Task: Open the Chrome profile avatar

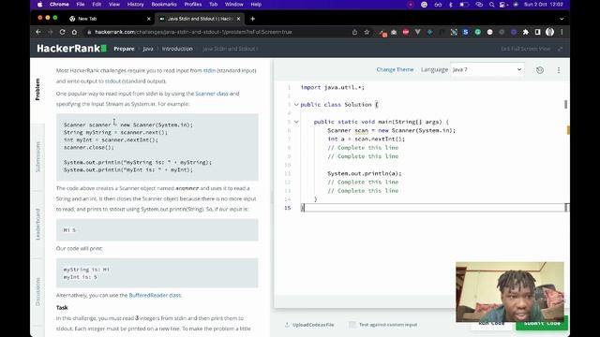Action: 550,32
